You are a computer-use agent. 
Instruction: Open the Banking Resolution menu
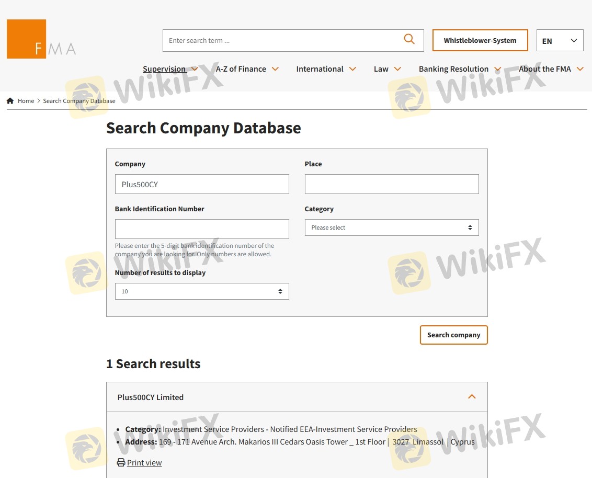click(453, 69)
